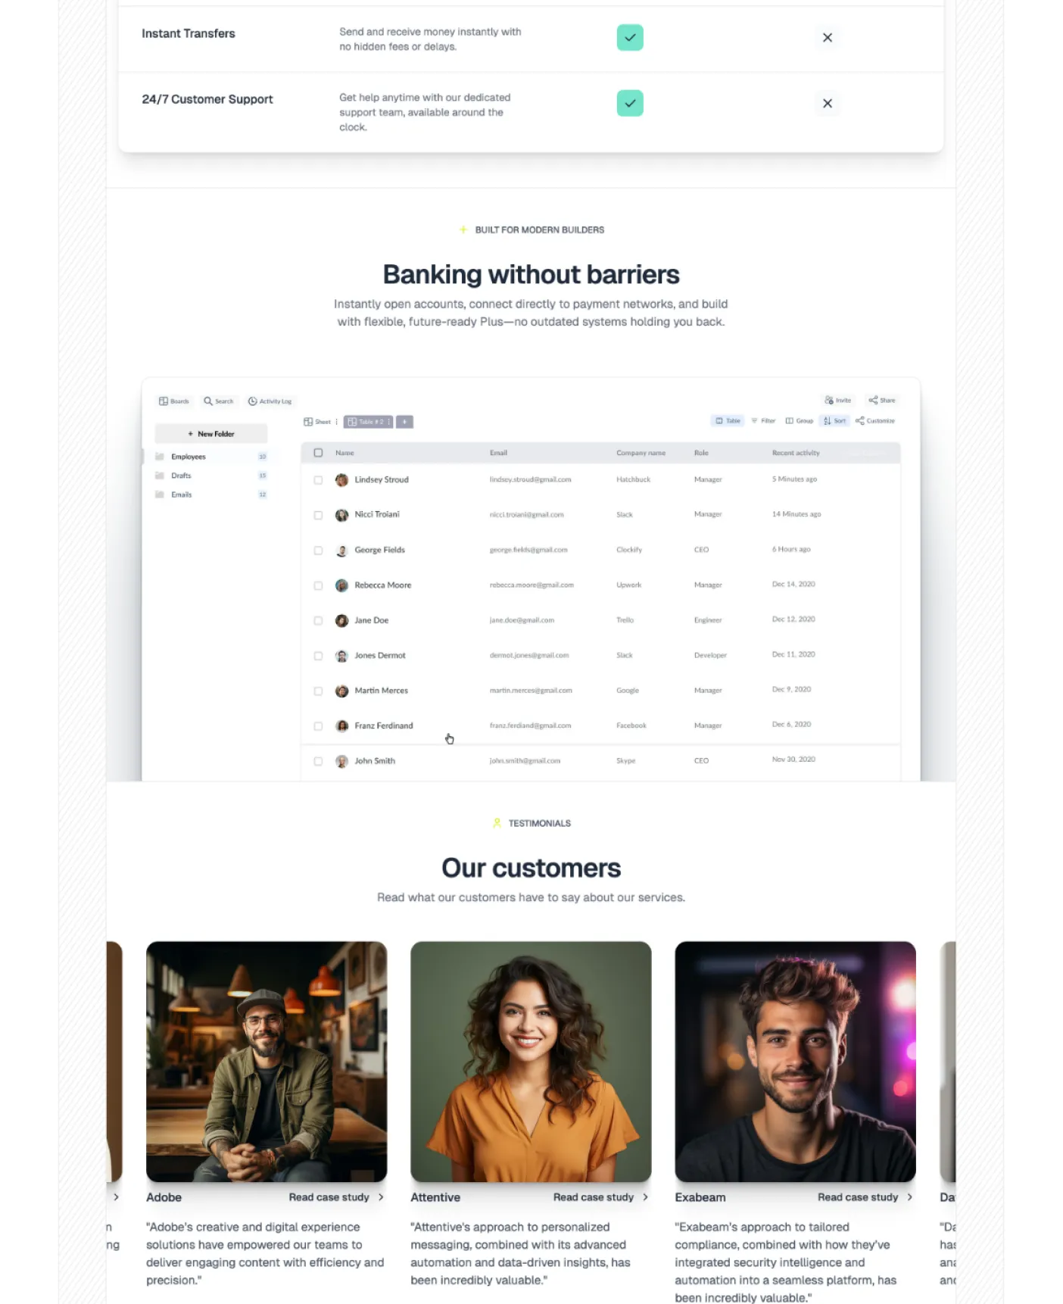Open the Employees folder
Screen dimensions: 1063x1304
(211, 457)
